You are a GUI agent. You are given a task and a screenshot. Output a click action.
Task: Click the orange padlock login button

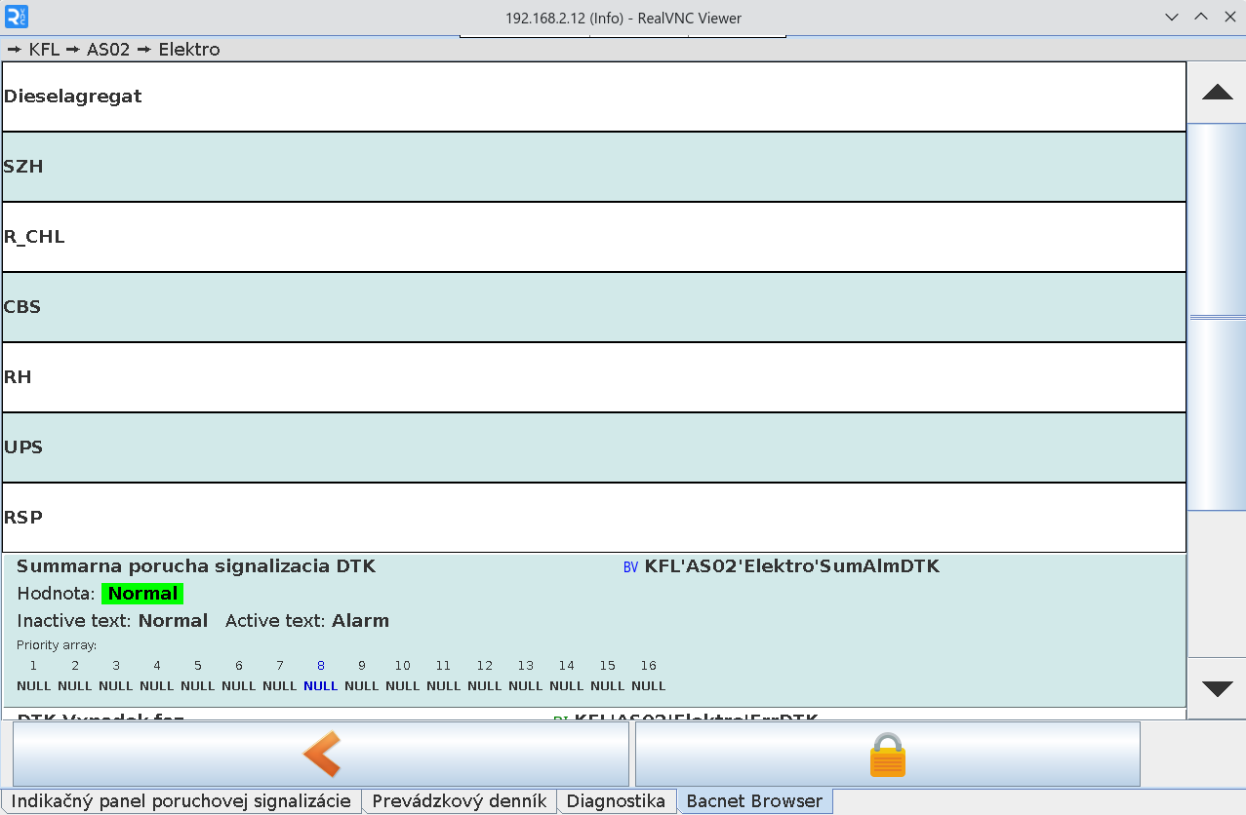coord(887,755)
